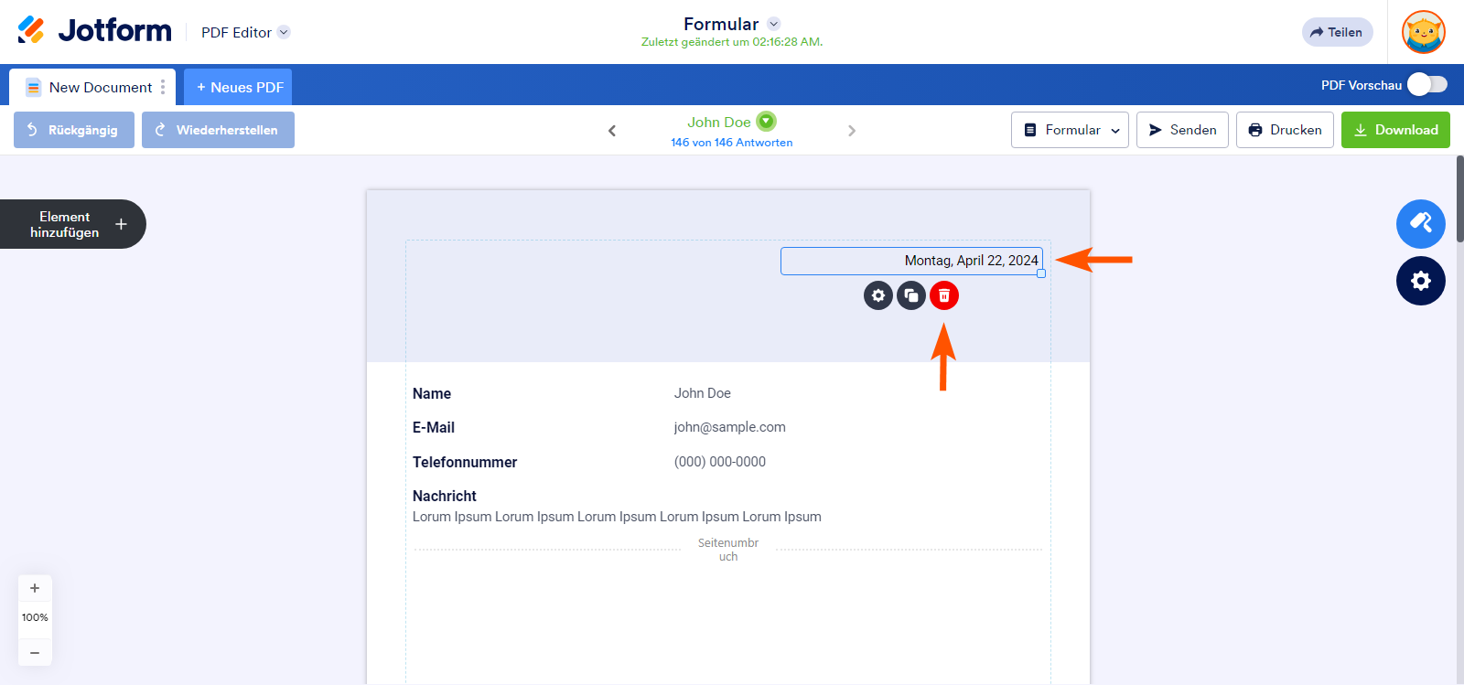1464x685 pixels.
Task: Click the resize handle of date field
Action: click(x=1041, y=273)
